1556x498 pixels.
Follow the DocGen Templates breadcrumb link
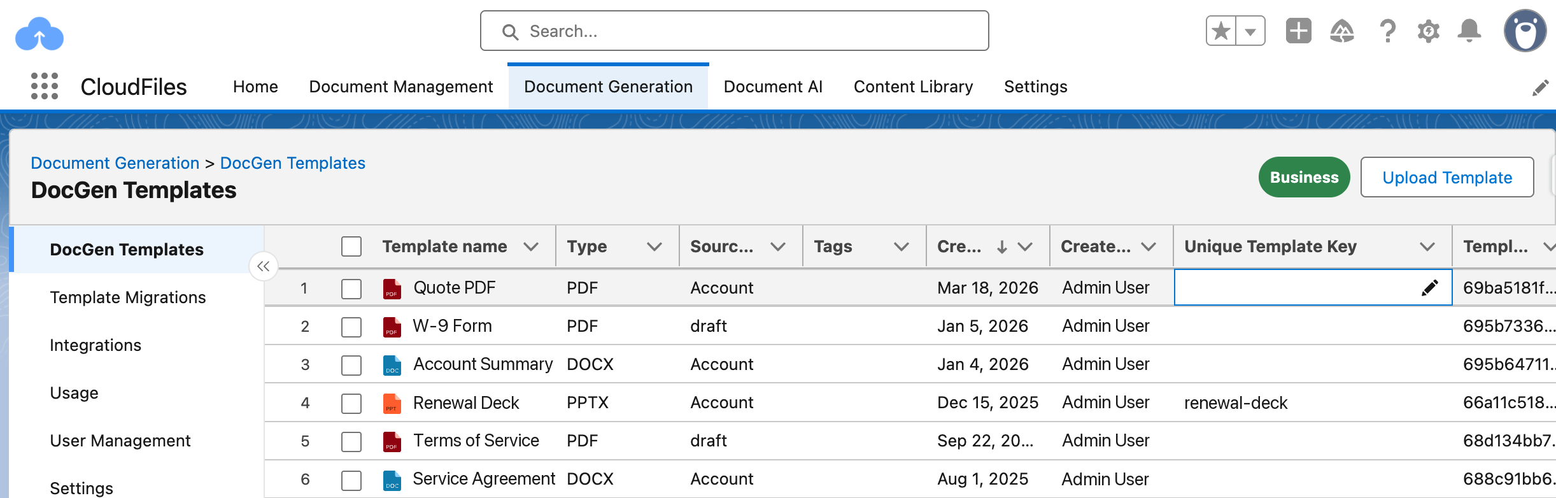pos(292,163)
